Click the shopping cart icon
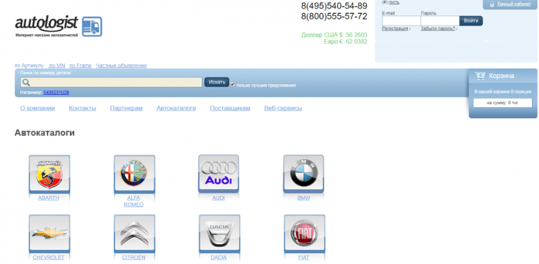539x264 pixels. pyautogui.click(x=480, y=76)
